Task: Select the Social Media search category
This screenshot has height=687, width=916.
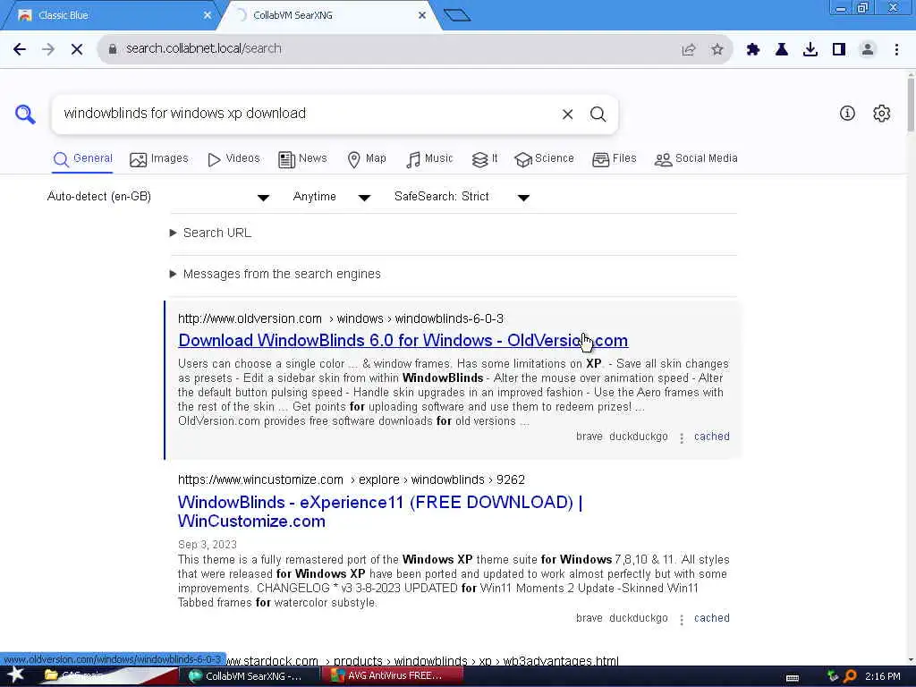Action: pyautogui.click(x=696, y=159)
